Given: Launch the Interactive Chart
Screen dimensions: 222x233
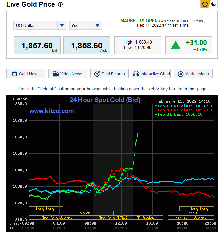Looking at the screenshot, I should (155, 74).
